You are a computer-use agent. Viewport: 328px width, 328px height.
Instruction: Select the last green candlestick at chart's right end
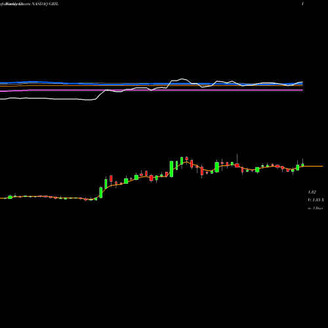tap(302, 165)
